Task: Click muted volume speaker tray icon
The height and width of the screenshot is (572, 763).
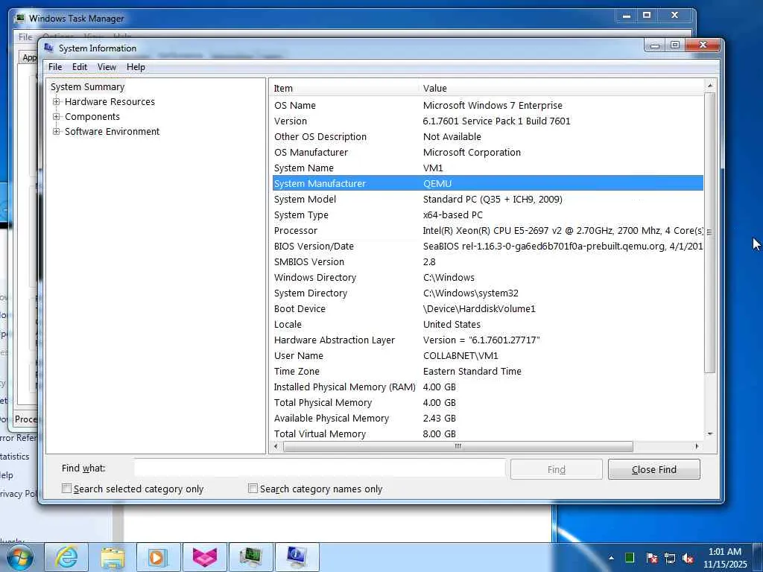Action: [688, 558]
